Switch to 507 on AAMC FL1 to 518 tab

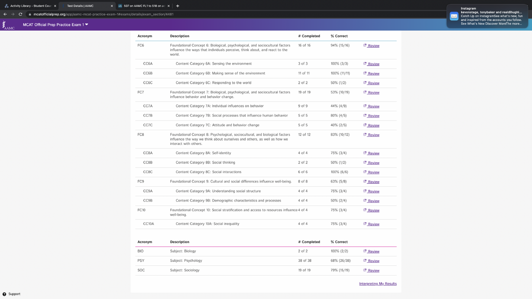(144, 6)
